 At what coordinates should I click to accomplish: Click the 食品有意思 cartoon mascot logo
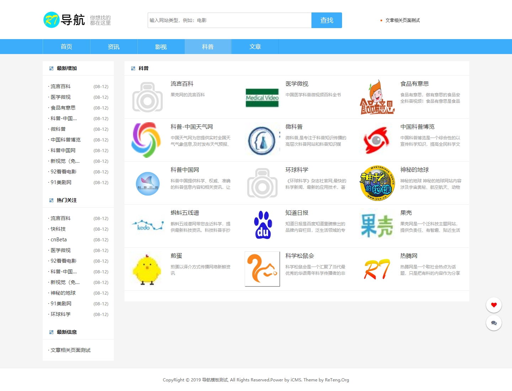tap(376, 97)
